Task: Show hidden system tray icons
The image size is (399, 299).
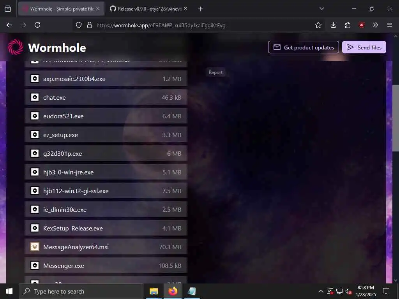Action: tap(321, 291)
